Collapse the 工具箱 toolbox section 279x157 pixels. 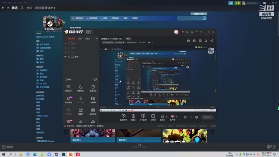click(x=95, y=80)
